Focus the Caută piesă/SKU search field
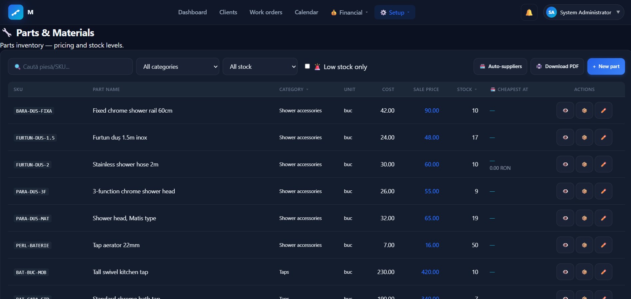 (70, 66)
